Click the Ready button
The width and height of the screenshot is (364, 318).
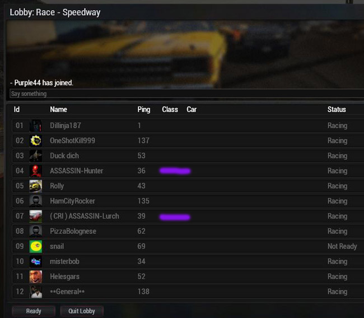34,311
